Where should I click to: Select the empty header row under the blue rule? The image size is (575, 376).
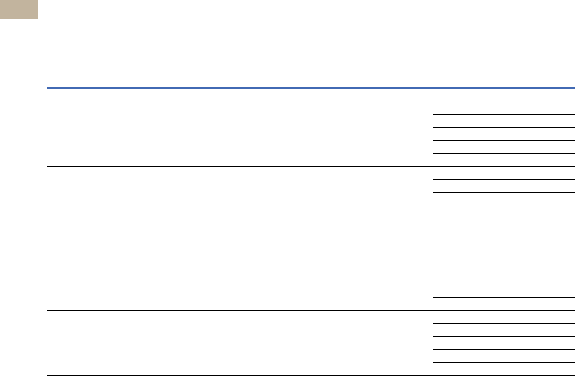tap(311, 95)
